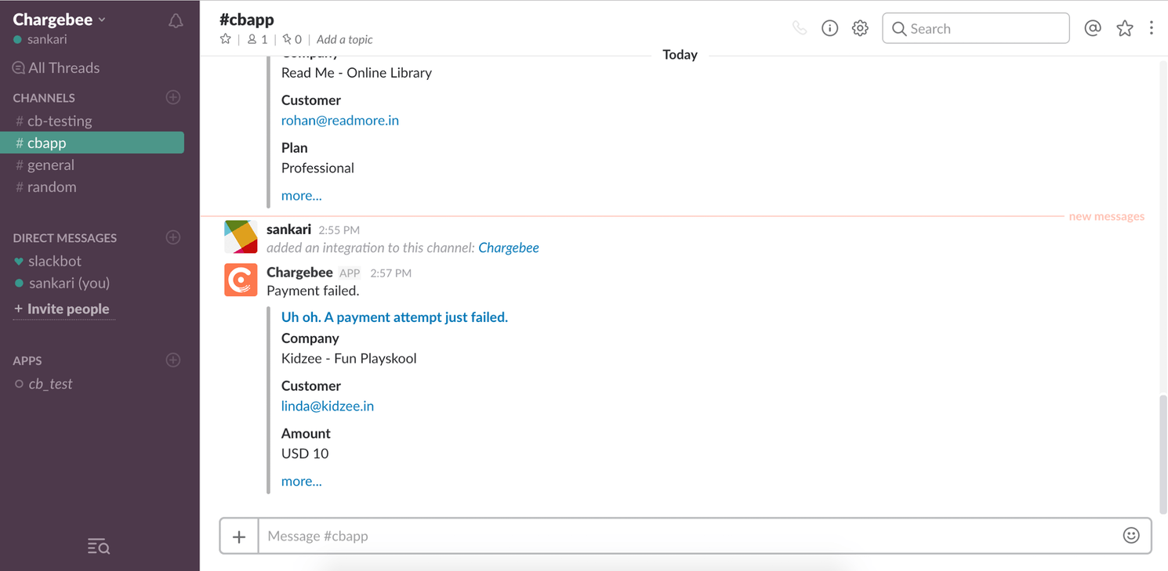Viewport: 1168px width, 571px height.
Task: Open mentions and reactions with the @ icon
Action: pyautogui.click(x=1093, y=27)
